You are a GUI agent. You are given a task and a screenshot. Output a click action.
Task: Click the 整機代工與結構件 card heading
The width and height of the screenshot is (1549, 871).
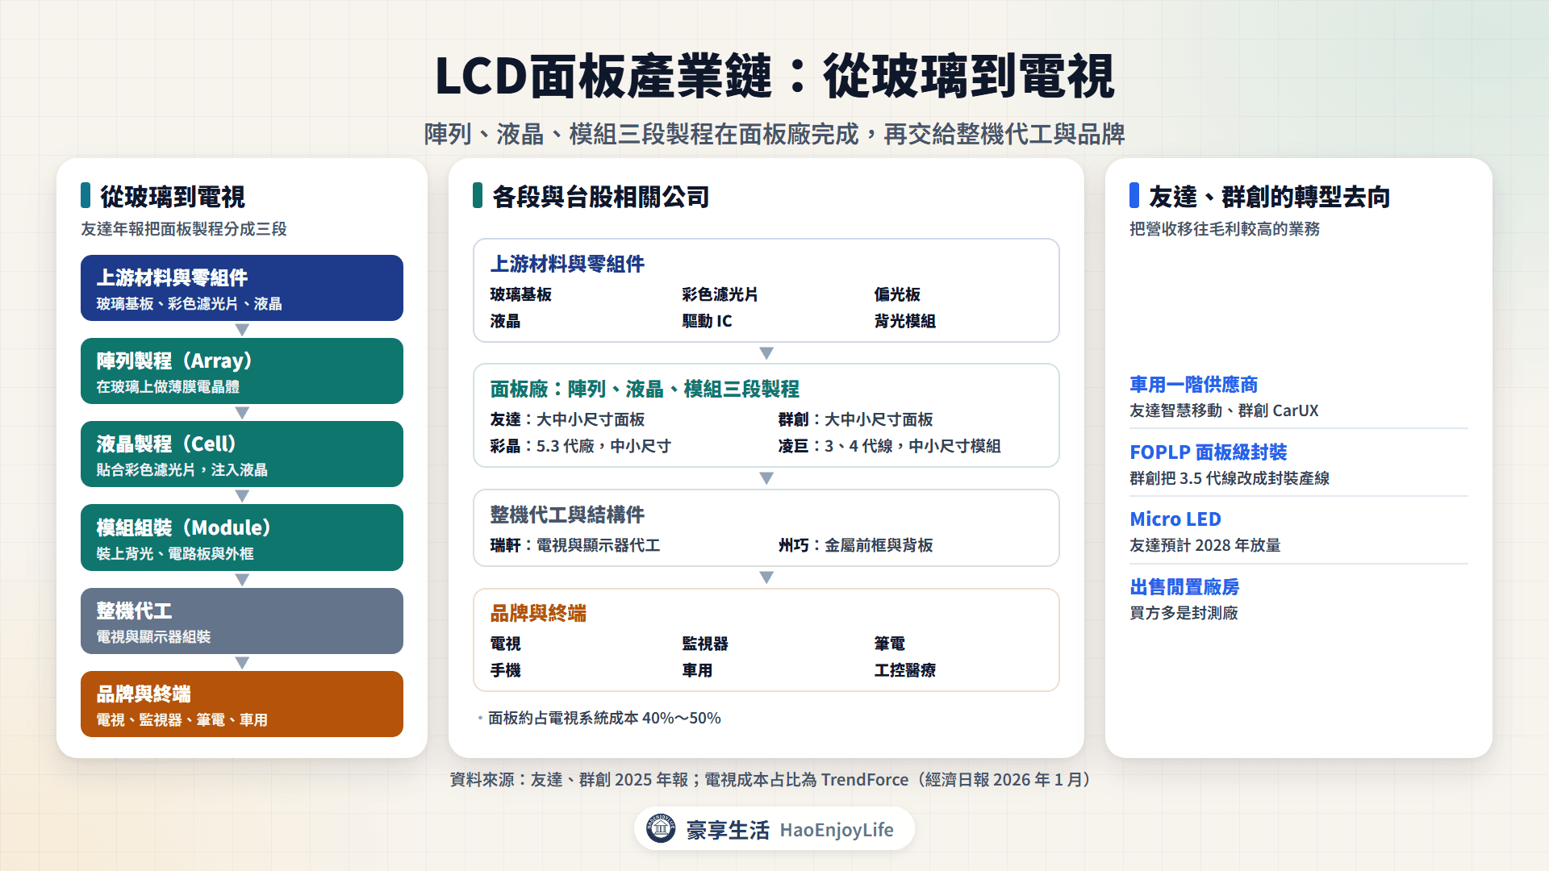tap(567, 515)
